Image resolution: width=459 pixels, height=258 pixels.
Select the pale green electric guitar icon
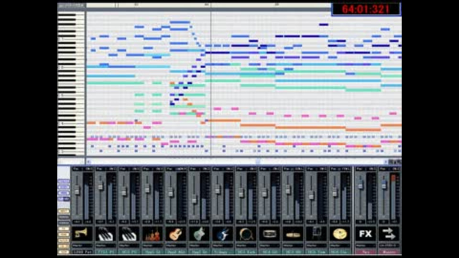pos(199,234)
